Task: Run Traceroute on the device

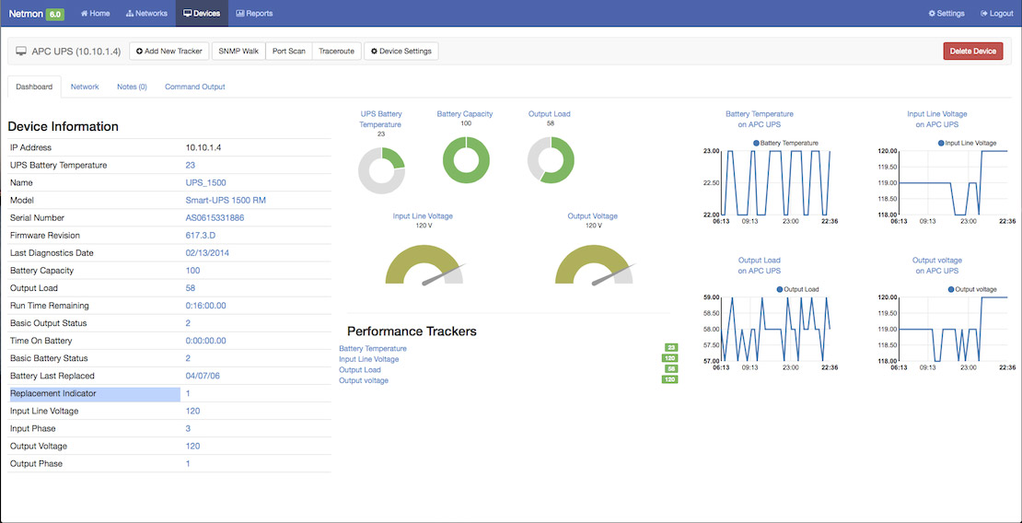Action: [x=336, y=51]
